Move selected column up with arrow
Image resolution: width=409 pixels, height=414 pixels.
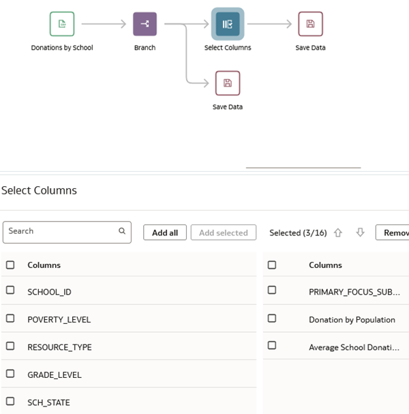pos(338,233)
